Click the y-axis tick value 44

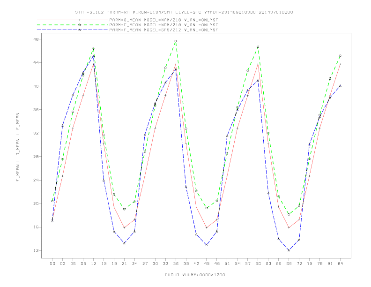(36, 62)
